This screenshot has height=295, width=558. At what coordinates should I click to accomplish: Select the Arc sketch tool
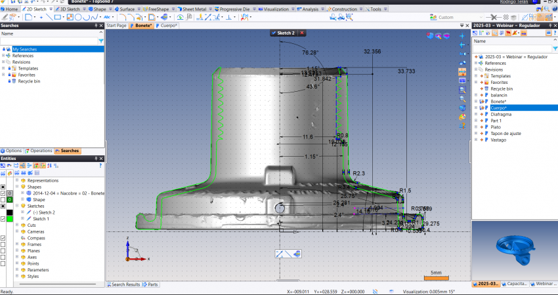click(x=87, y=17)
